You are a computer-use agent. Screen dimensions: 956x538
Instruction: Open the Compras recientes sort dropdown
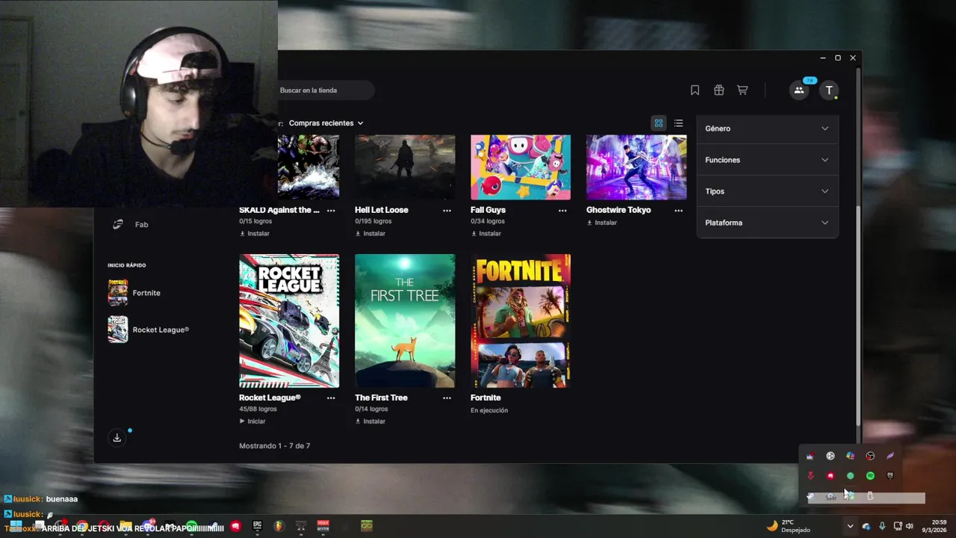coord(326,123)
